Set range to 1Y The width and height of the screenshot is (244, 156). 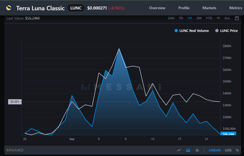point(218,18)
